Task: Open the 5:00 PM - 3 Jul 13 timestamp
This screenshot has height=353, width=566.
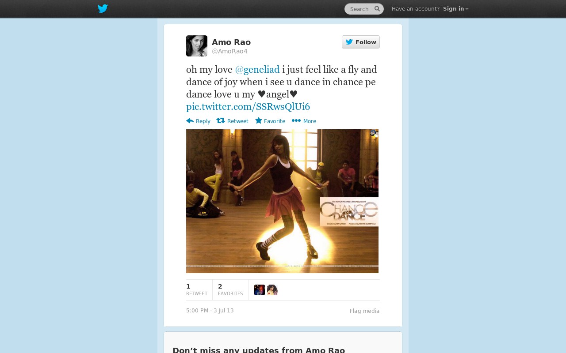Action: (210, 311)
